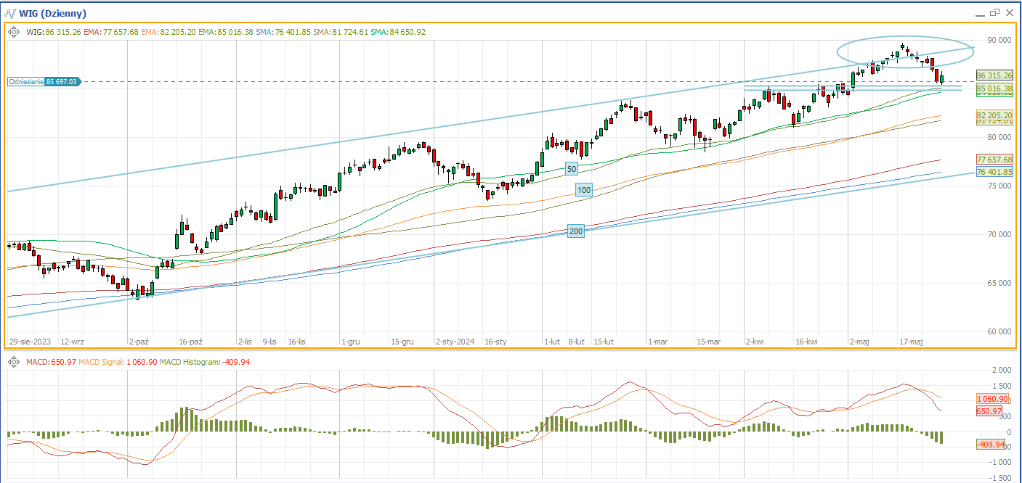
Task: Select the '100' moving average label tag
Action: coord(583,190)
